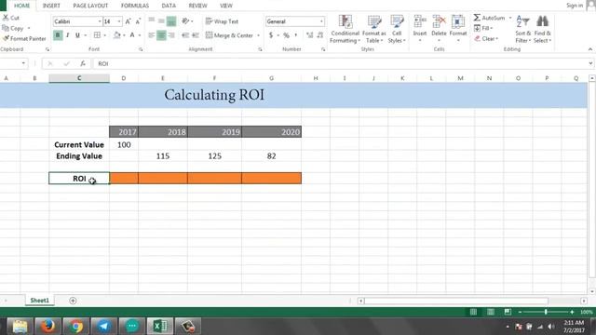
Task: Align text left
Action: click(151, 35)
